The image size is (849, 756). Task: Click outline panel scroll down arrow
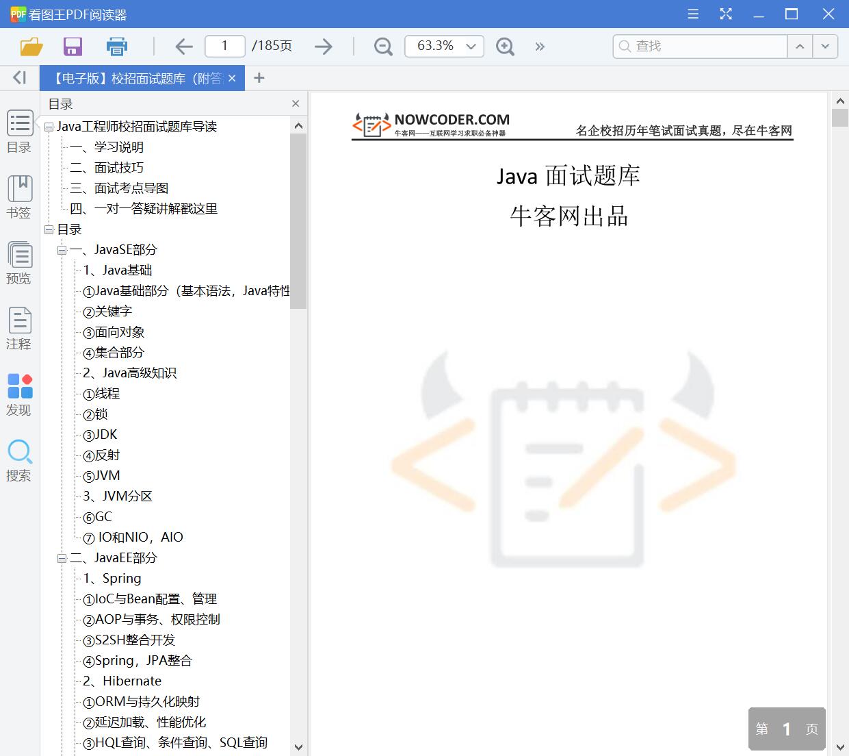pyautogui.click(x=298, y=747)
